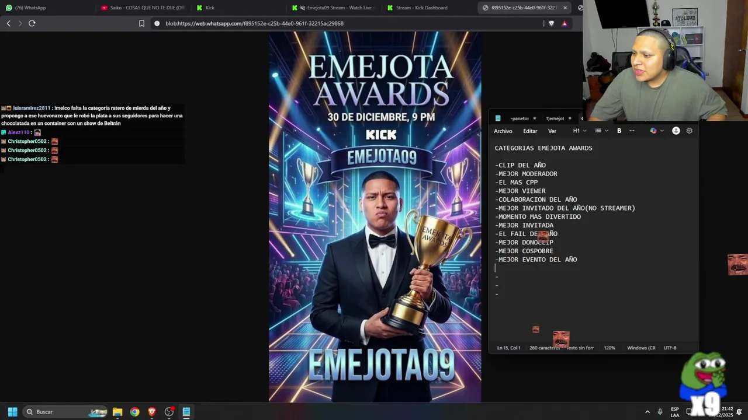748x420 pixels.
Task: Click line -MOMENTO MAS DIVERTIDO
Action: pos(538,216)
